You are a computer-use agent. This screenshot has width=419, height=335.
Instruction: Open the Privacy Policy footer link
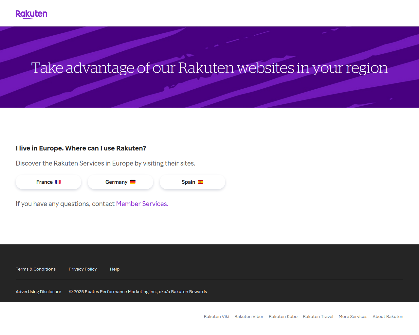83,269
